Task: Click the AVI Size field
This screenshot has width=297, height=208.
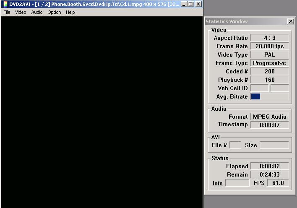Action: coord(274,145)
